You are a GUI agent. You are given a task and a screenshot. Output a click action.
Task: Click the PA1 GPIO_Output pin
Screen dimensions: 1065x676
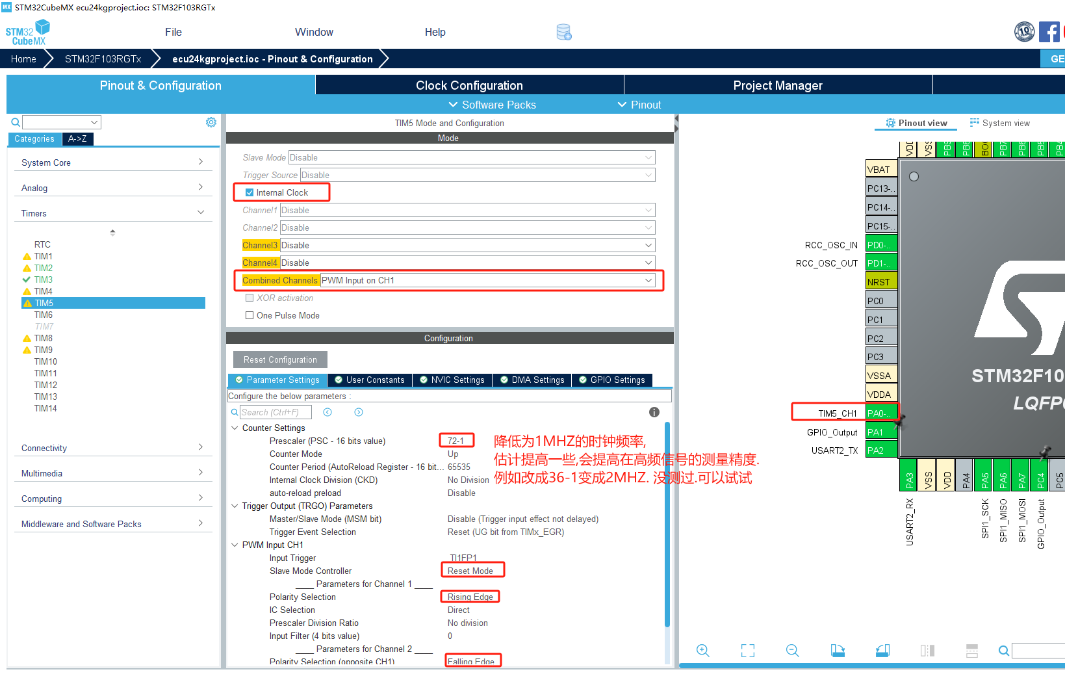tap(882, 432)
